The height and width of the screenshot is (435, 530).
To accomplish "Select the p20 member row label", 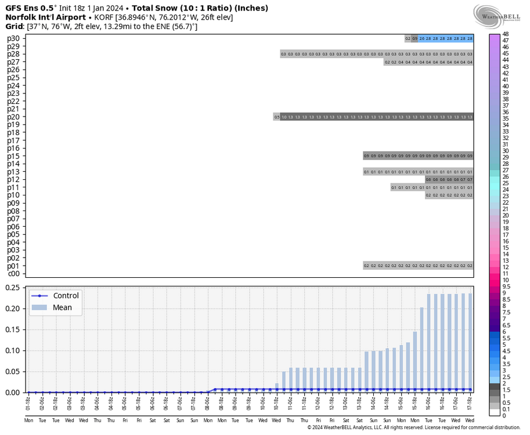I will 13,117.
